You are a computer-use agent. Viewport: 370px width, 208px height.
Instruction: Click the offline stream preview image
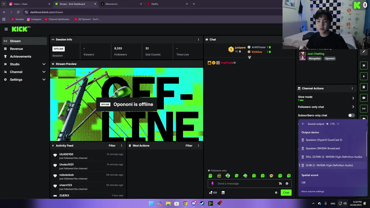tap(127, 104)
